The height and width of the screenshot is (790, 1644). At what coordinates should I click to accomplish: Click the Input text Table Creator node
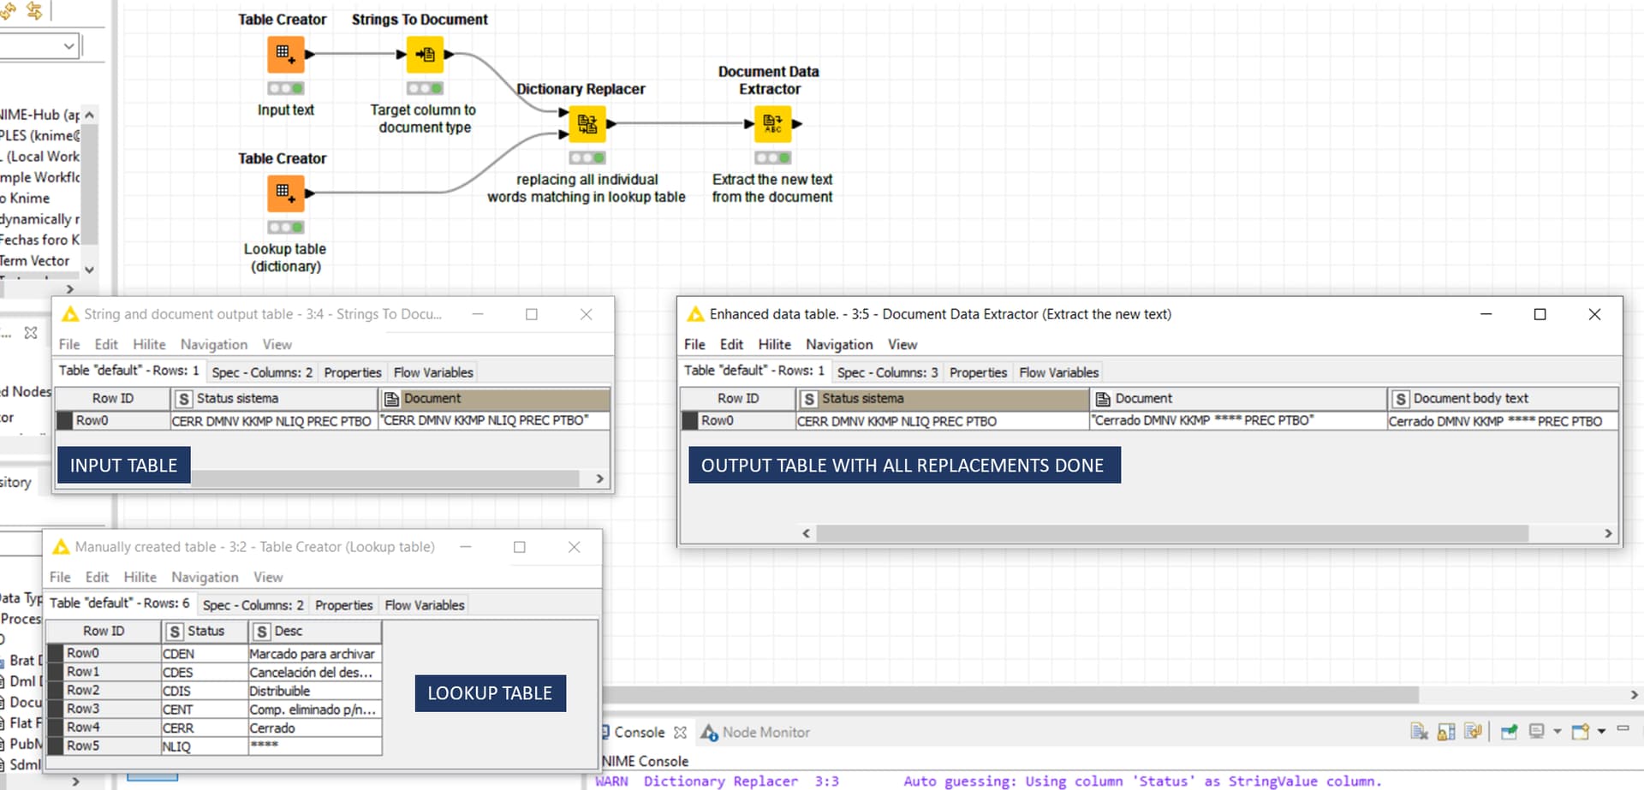285,56
